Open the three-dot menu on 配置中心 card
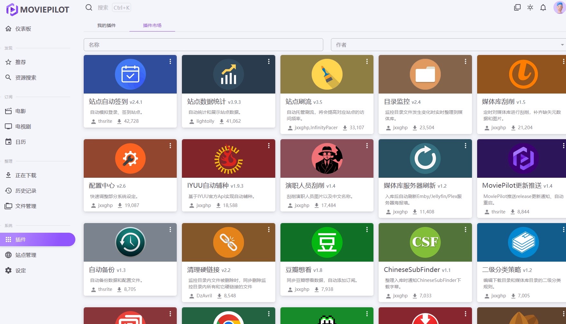The image size is (566, 324). (x=170, y=146)
